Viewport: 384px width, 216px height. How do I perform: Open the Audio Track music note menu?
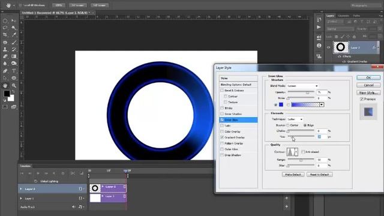(81, 207)
